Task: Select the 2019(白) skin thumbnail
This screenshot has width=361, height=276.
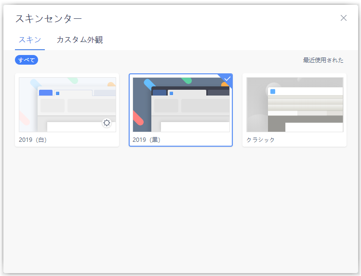Action: click(x=67, y=104)
